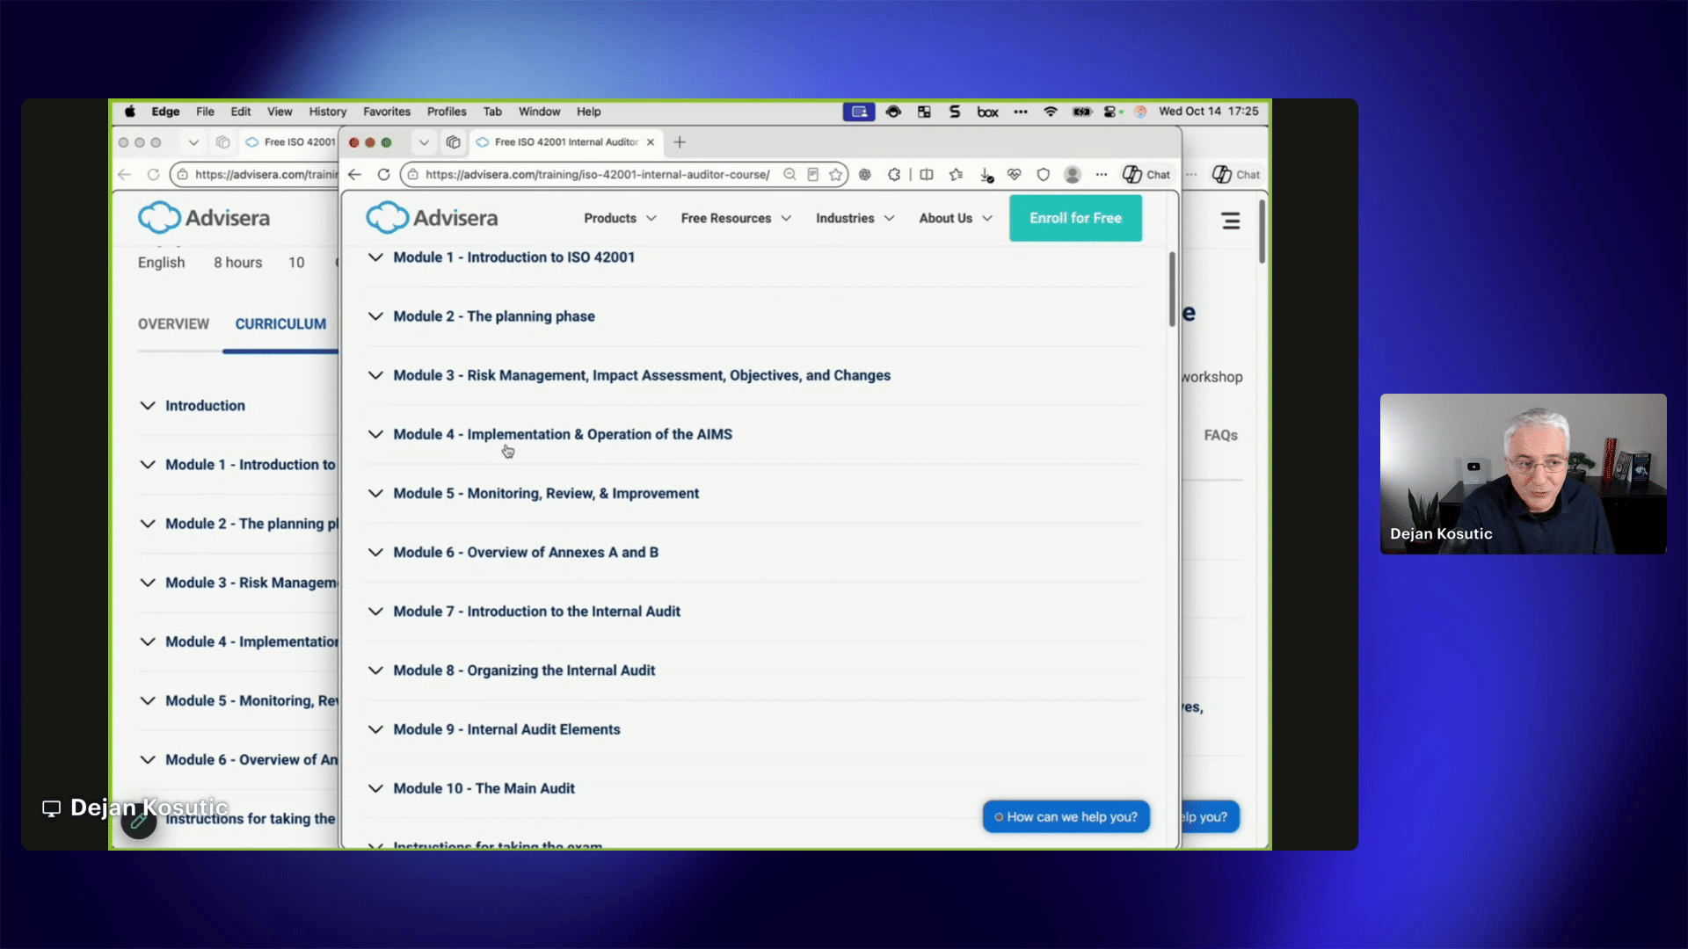The image size is (1688, 949).
Task: Add this page to favorites with the star icon
Action: click(836, 175)
